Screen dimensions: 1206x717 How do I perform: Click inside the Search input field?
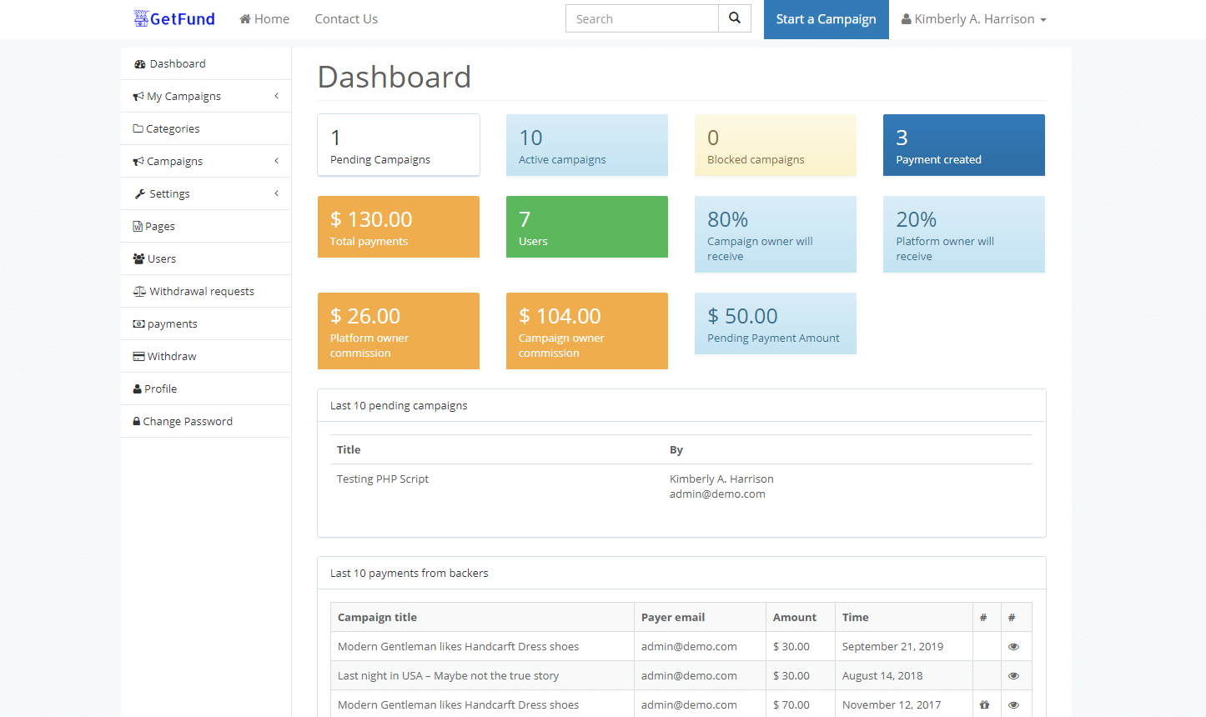(641, 18)
